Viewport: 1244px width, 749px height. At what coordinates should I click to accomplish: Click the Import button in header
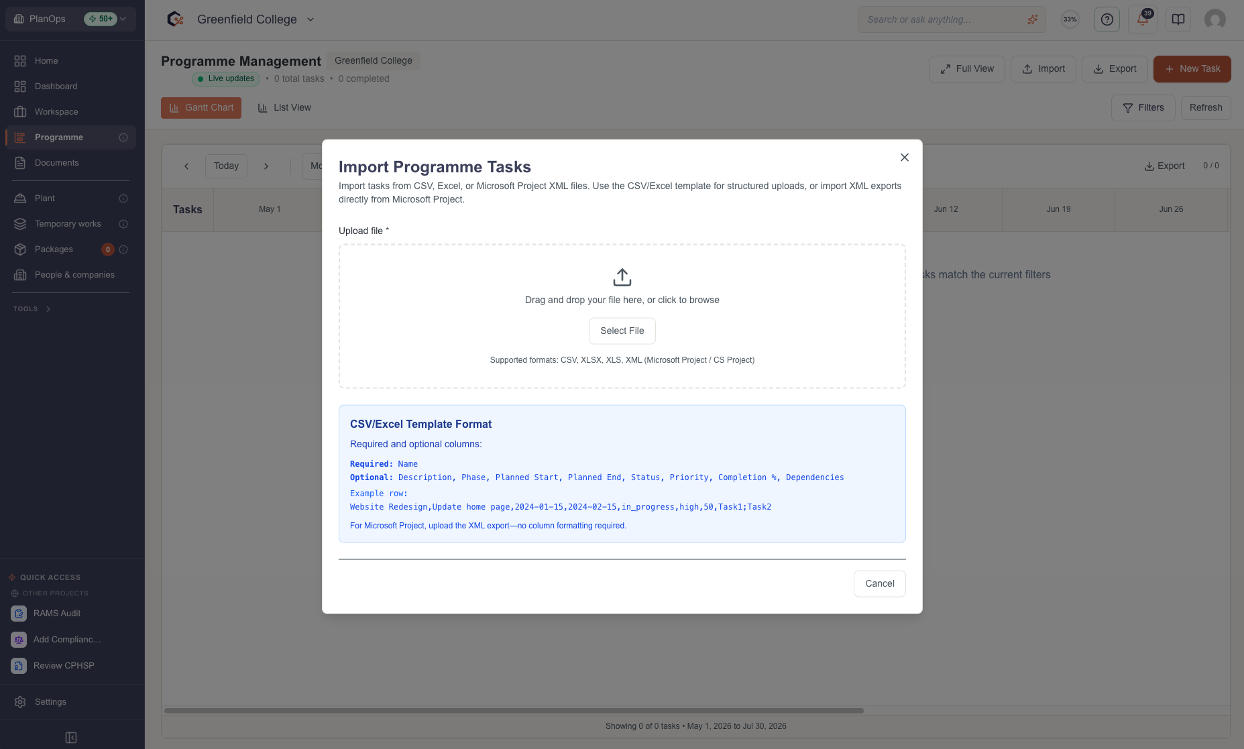[x=1043, y=69]
